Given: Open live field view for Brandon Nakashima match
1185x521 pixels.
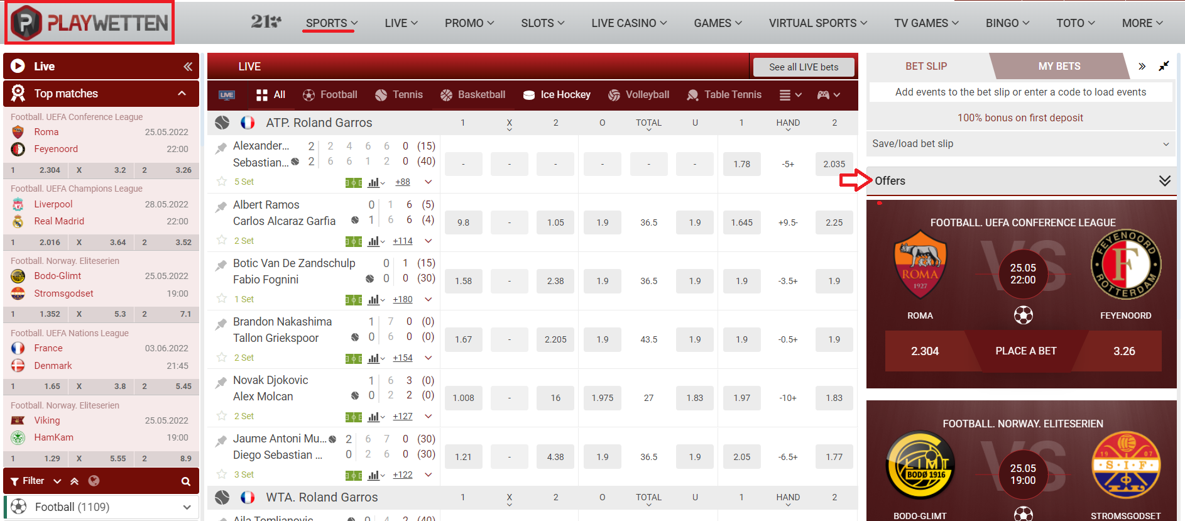Looking at the screenshot, I should 354,358.
